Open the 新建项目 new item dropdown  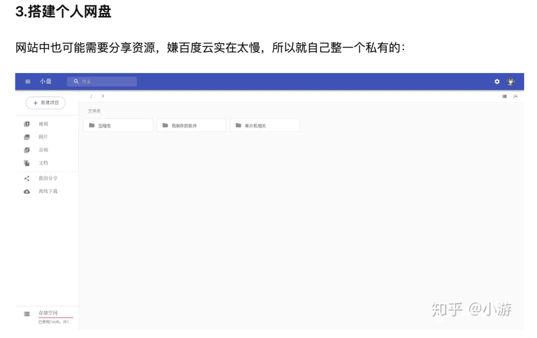(46, 103)
